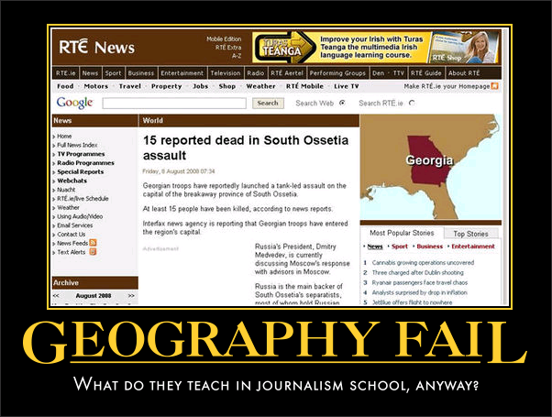Click the Google search input field
Image resolution: width=552 pixels, height=417 pixels.
coord(174,104)
